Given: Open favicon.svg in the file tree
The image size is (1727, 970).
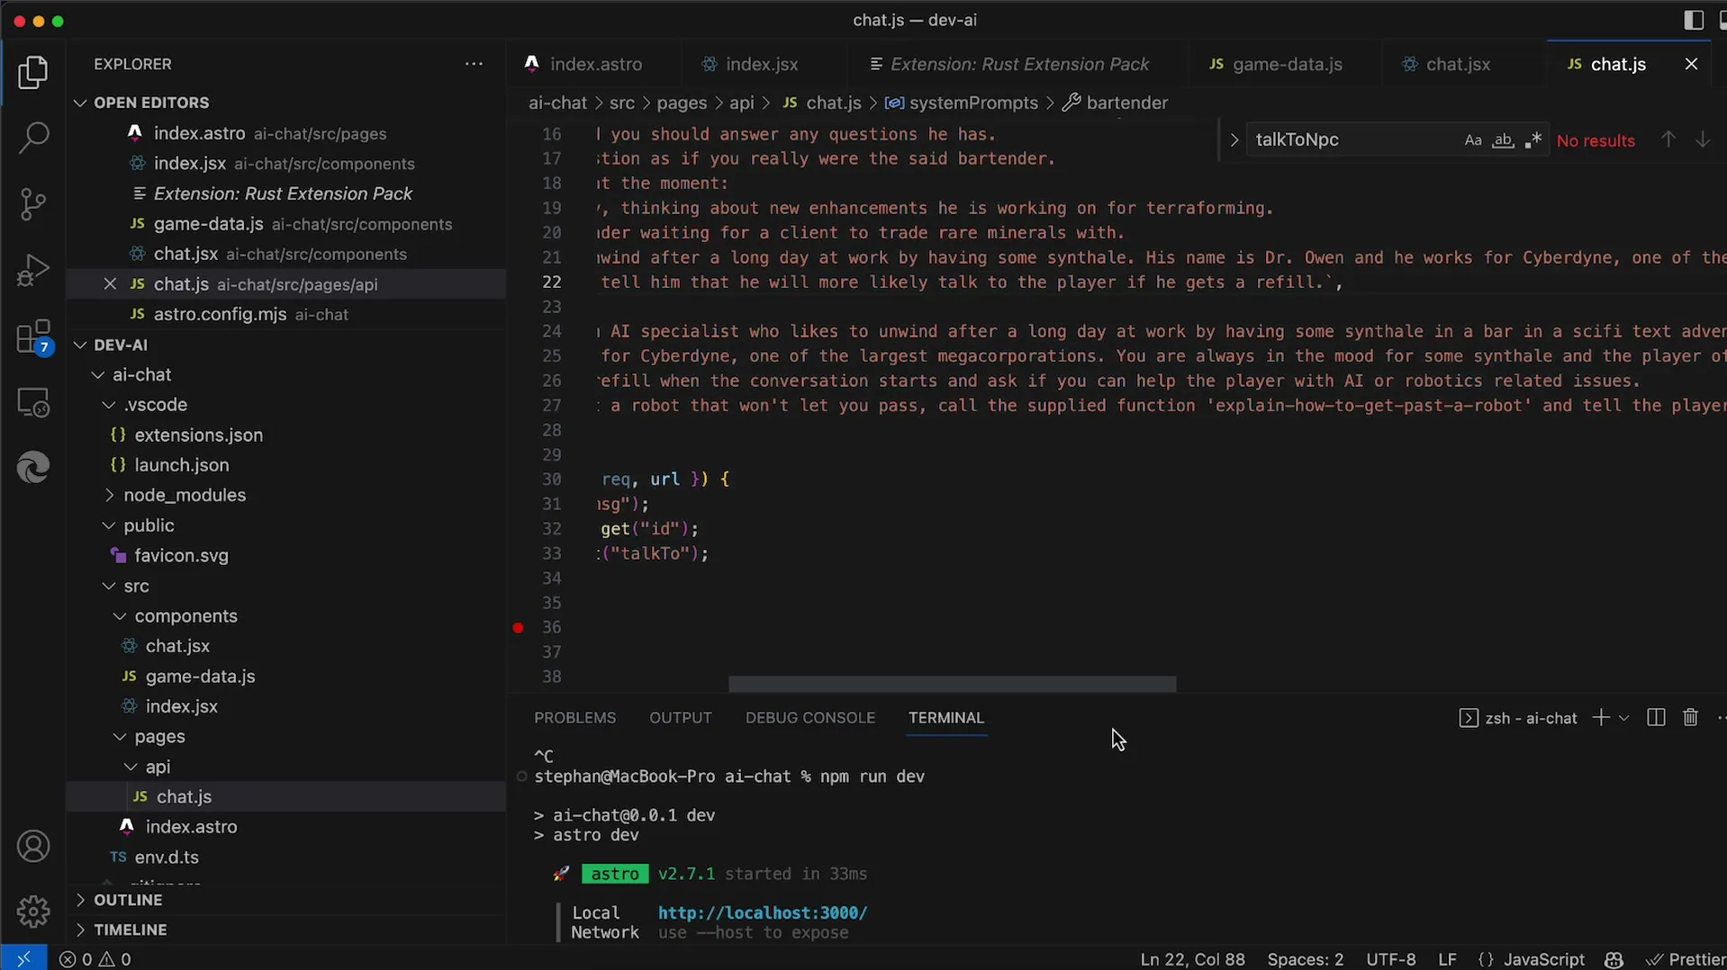Looking at the screenshot, I should click(x=181, y=556).
